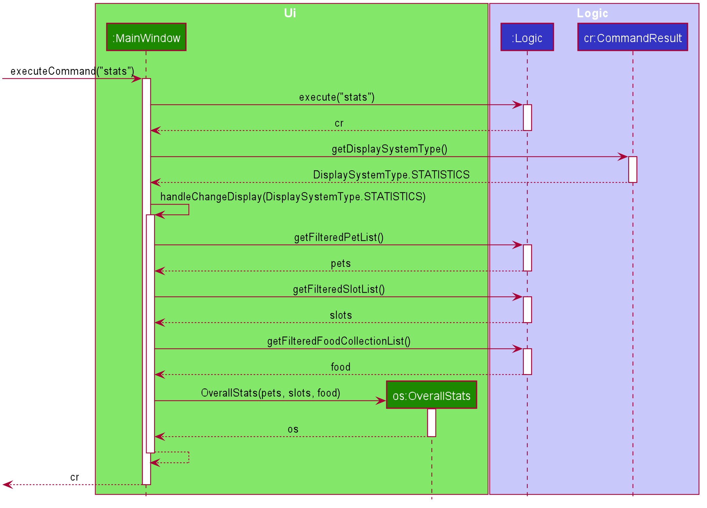Click the OverallStats(pets, slots, food) label

(271, 393)
